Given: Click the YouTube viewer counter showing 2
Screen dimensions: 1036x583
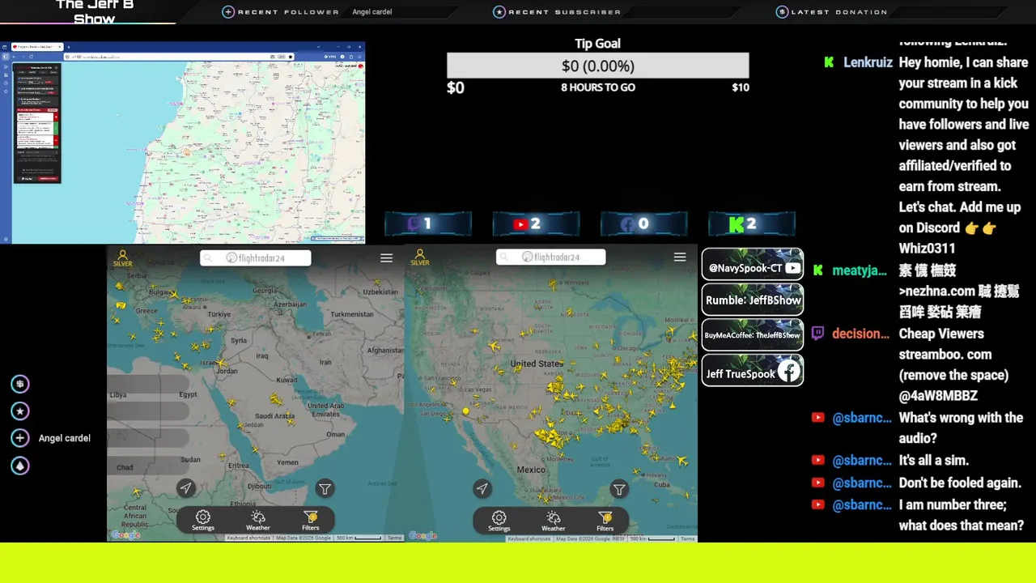Looking at the screenshot, I should tap(536, 224).
